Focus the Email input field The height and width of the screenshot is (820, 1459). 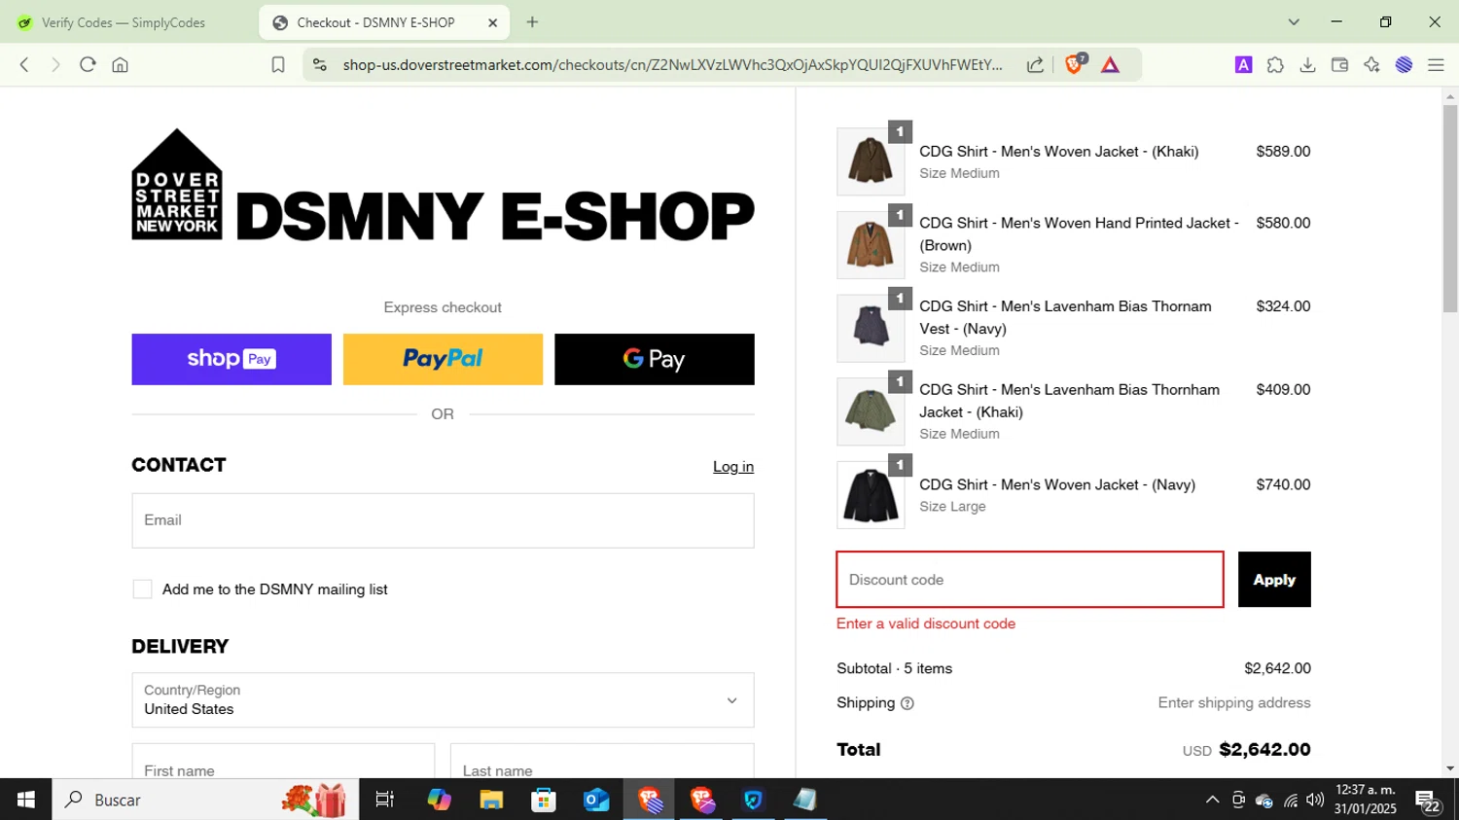[x=443, y=520]
